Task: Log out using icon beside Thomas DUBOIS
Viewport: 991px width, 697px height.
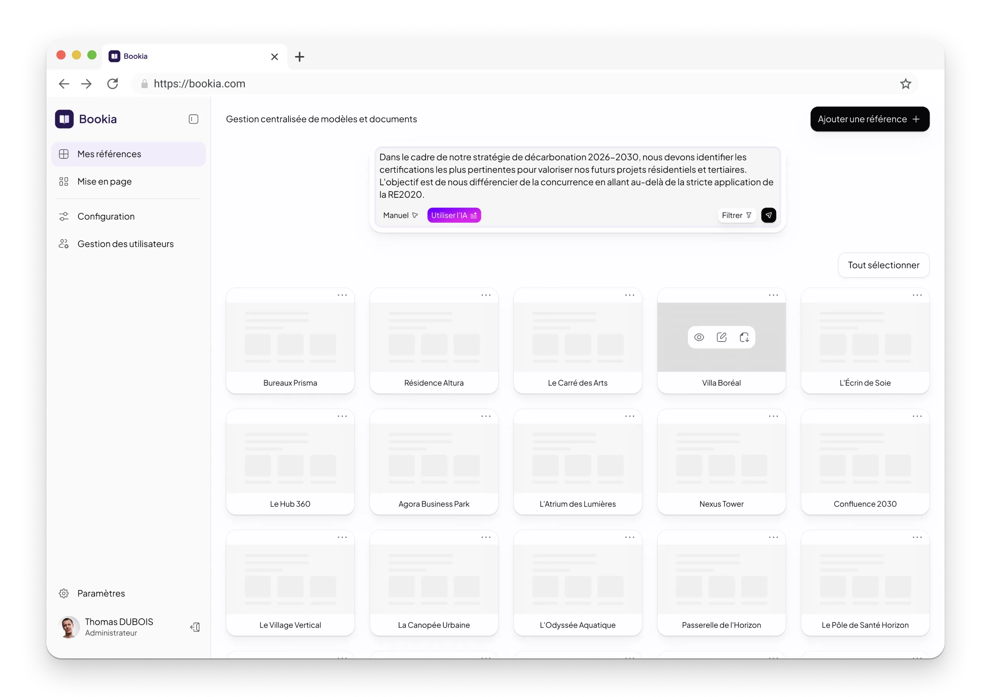Action: coord(195,627)
